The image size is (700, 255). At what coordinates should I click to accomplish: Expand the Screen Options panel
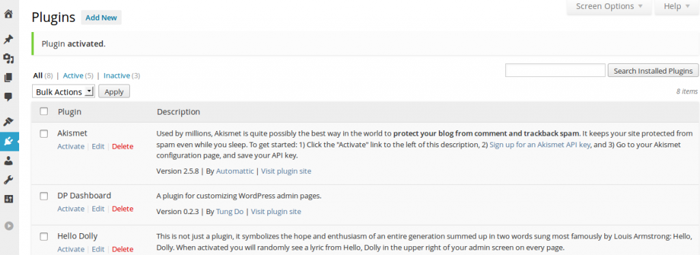pyautogui.click(x=609, y=6)
